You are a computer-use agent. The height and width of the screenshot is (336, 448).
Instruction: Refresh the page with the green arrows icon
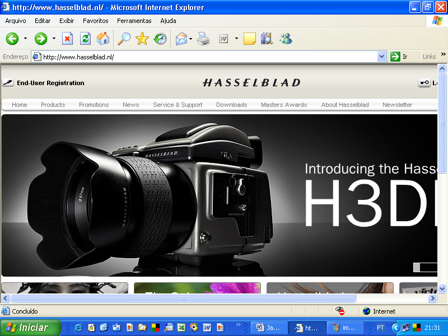point(85,39)
